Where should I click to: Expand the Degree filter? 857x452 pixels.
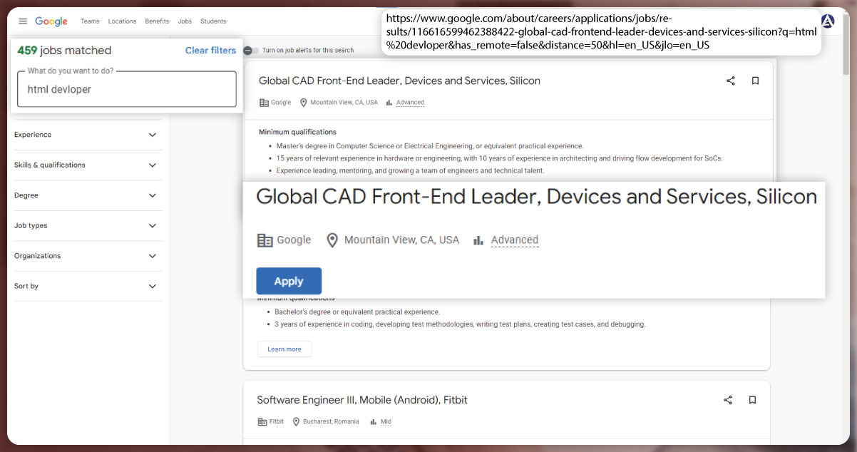[x=88, y=195]
